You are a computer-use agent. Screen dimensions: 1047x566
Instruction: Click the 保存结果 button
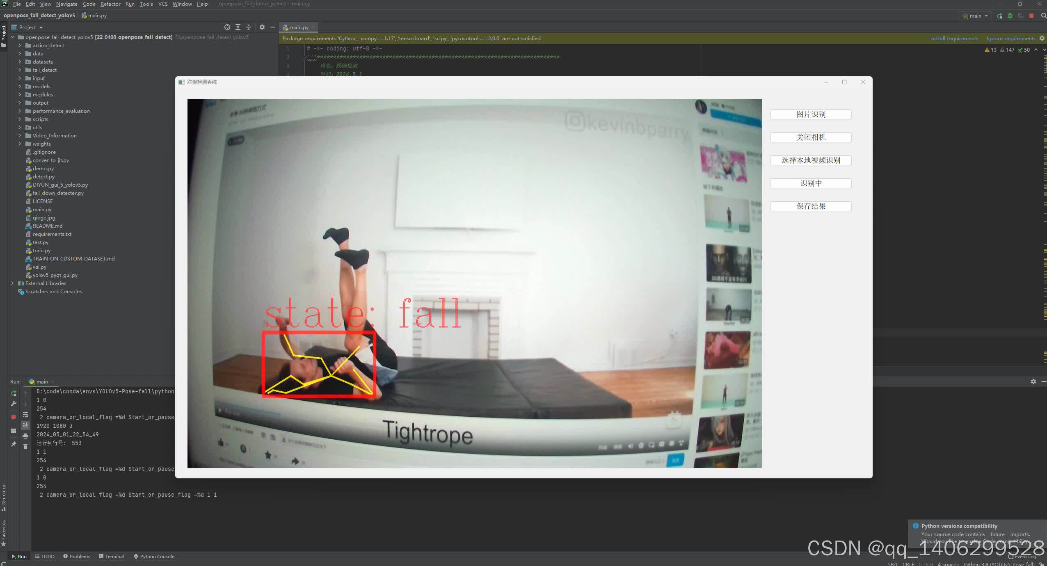pos(811,206)
